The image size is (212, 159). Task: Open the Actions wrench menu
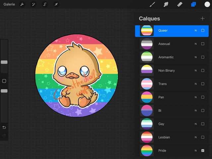(22, 4)
